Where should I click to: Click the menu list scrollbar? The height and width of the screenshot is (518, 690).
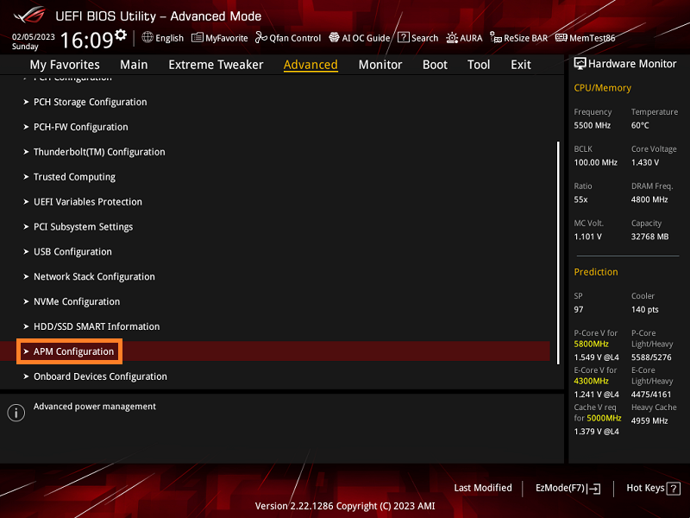point(558,253)
